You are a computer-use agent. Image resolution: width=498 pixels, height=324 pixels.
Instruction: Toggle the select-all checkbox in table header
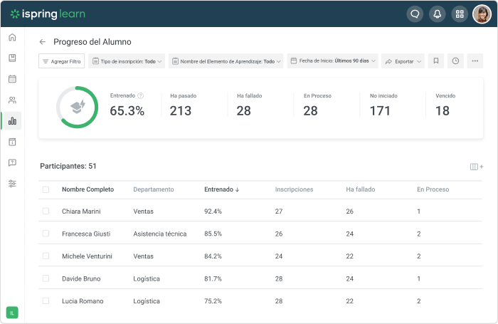click(x=46, y=189)
